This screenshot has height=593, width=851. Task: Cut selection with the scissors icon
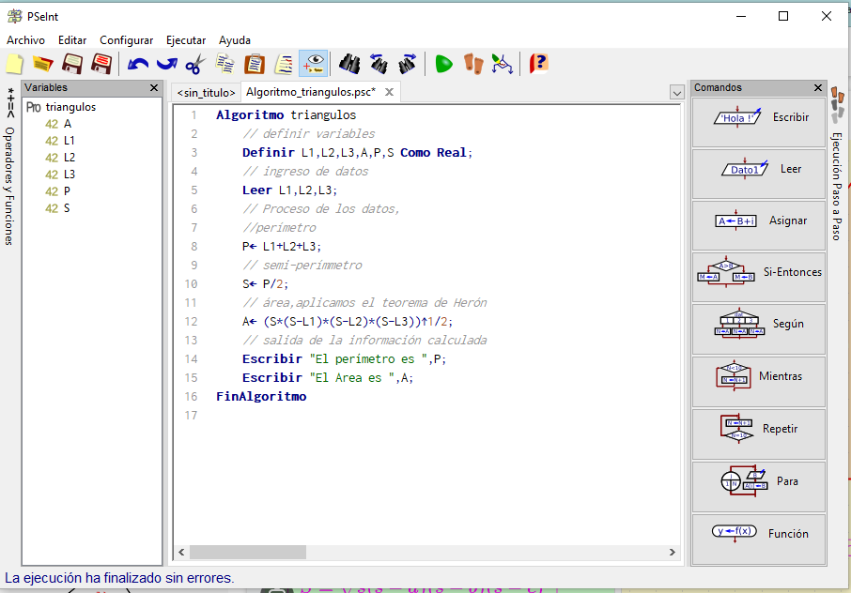point(195,64)
